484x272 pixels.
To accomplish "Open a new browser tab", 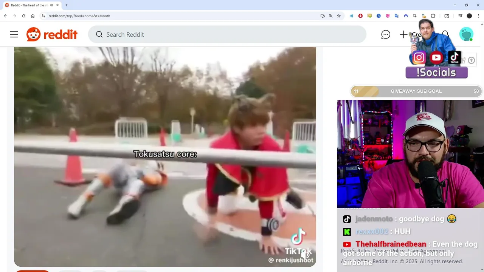I will [x=67, y=5].
